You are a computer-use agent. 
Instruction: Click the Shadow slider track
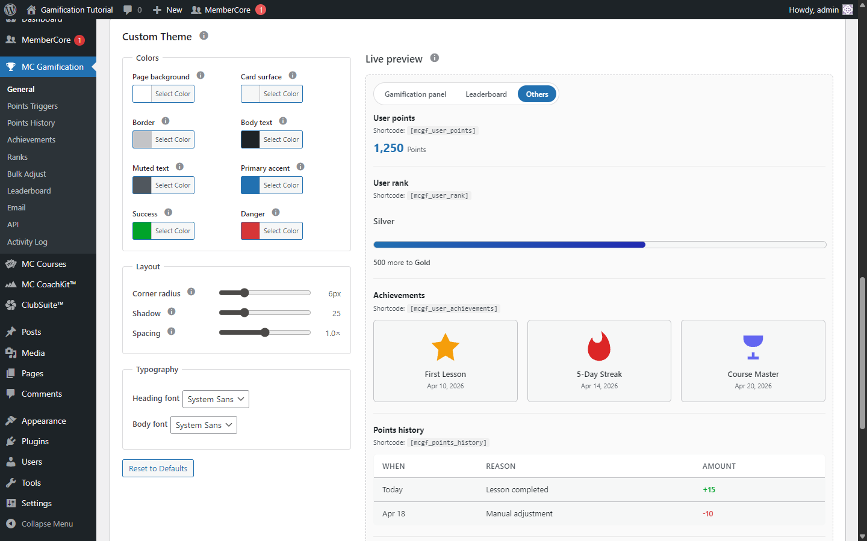point(265,313)
